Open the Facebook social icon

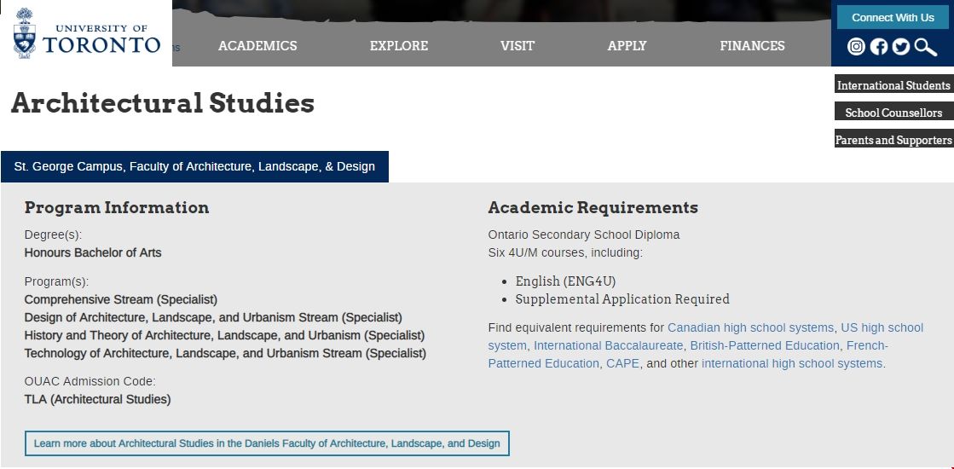click(879, 47)
